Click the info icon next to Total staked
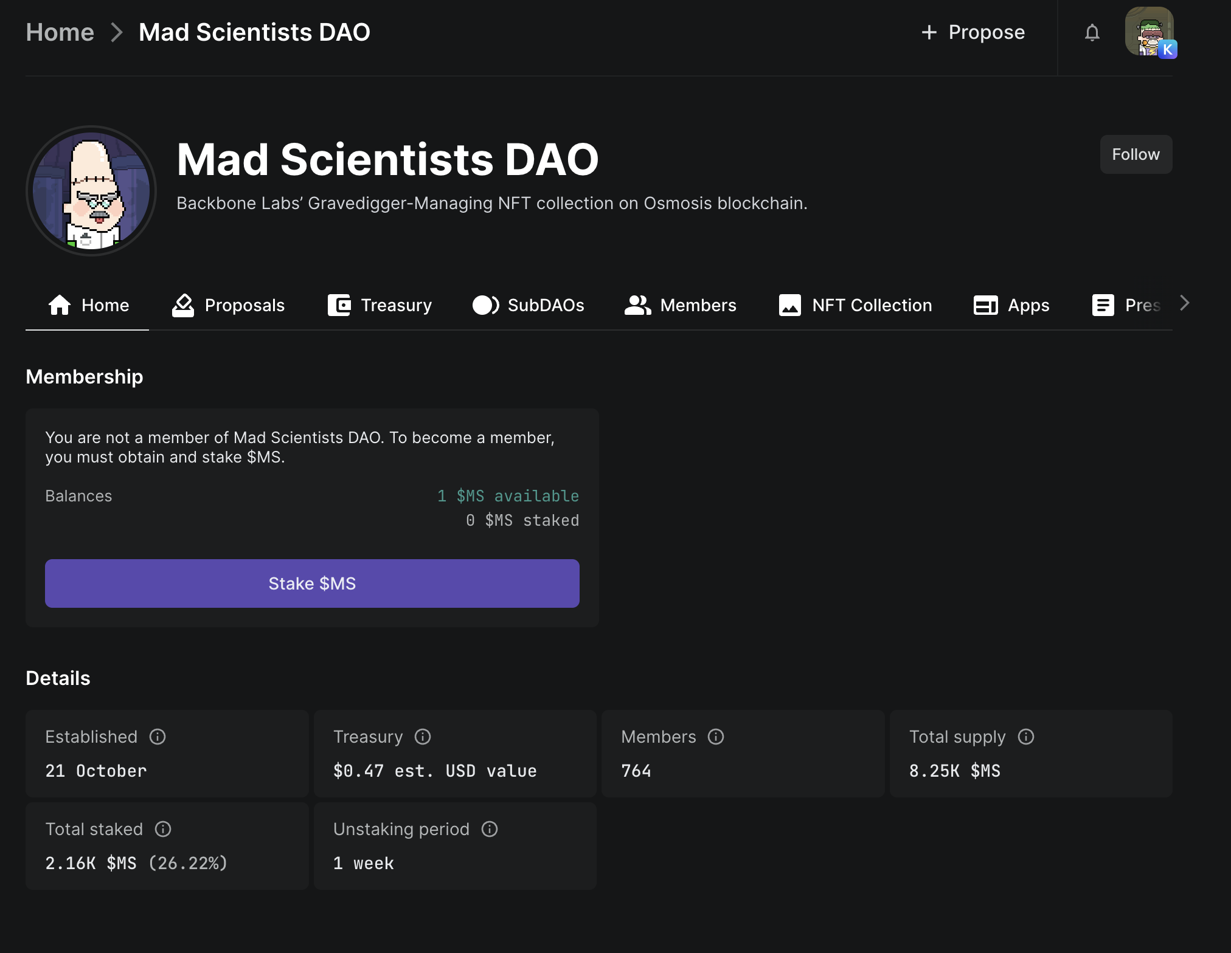The image size is (1231, 953). click(x=163, y=829)
